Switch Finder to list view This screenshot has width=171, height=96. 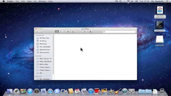[61, 31]
